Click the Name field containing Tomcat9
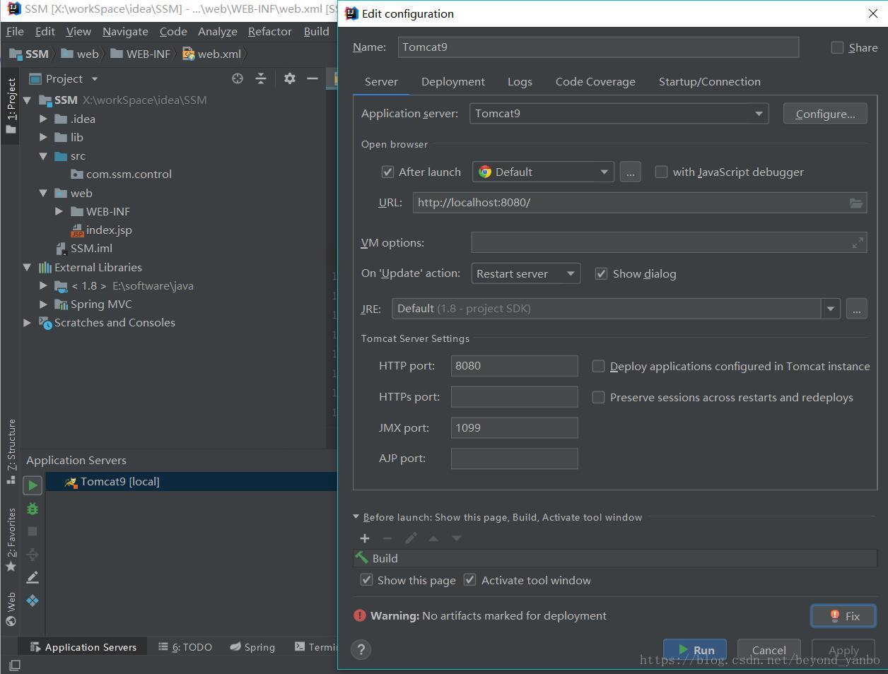Image resolution: width=888 pixels, height=674 pixels. [598, 47]
